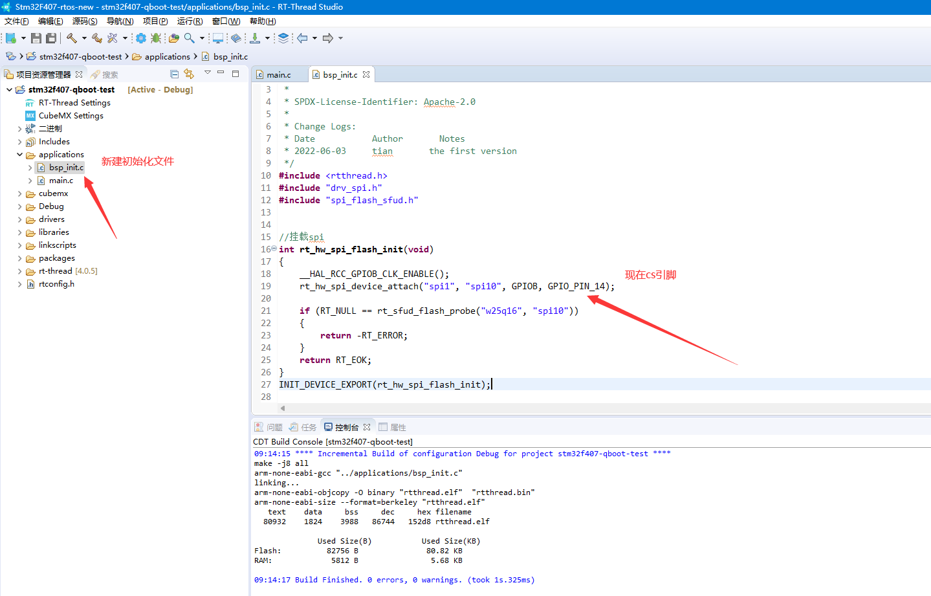Switch to the 属性 properties tab
This screenshot has width=931, height=596.
[392, 427]
